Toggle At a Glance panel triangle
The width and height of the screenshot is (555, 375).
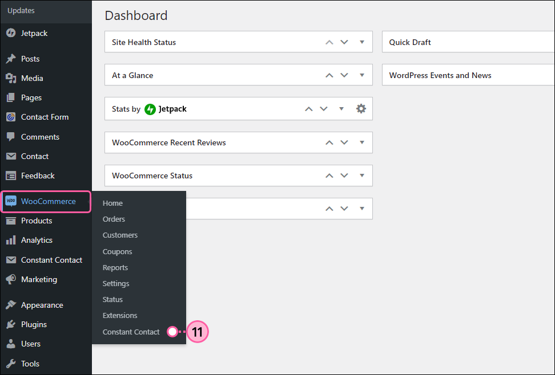[x=362, y=75]
